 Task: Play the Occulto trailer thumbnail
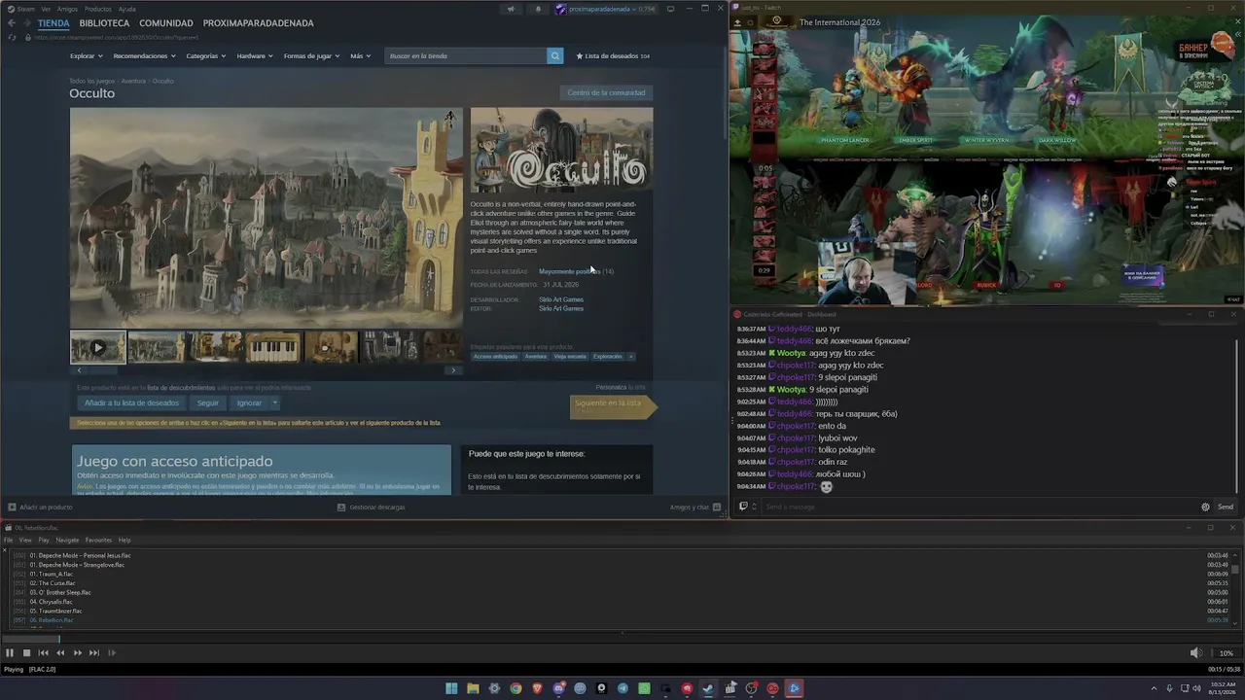pyautogui.click(x=98, y=347)
